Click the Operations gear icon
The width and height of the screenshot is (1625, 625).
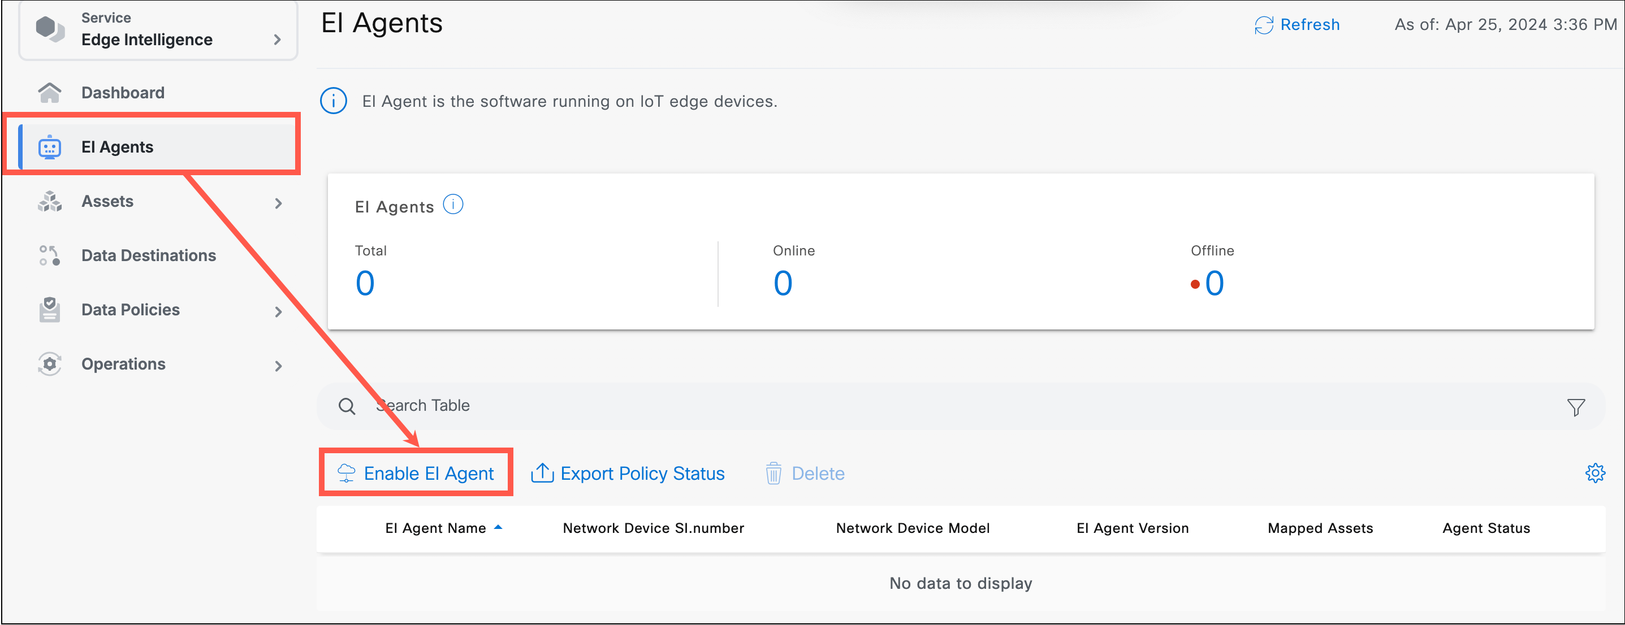point(49,364)
